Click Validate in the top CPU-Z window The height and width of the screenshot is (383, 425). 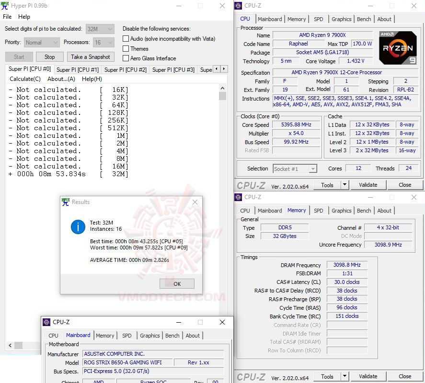pos(368,184)
